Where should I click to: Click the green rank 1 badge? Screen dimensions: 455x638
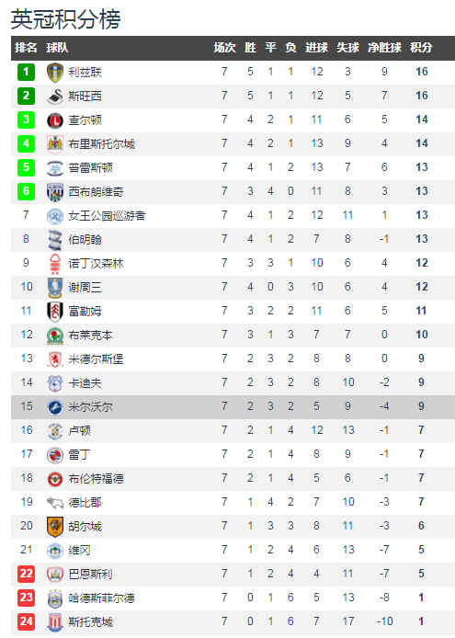(26, 72)
